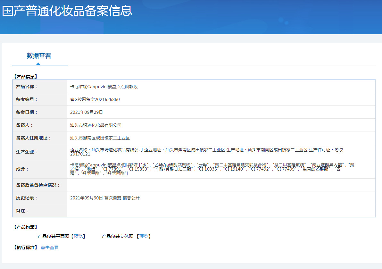
Task: Select address 汕头市潮南区成田镇家二工业区 in 备案人住所地址 row
Action: tap(100, 138)
